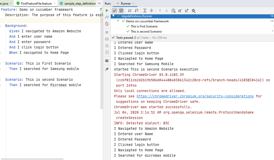This screenshot has width=274, height=160.
Task: Select stepdefinitions.Runner test row
Action: coord(192,16)
